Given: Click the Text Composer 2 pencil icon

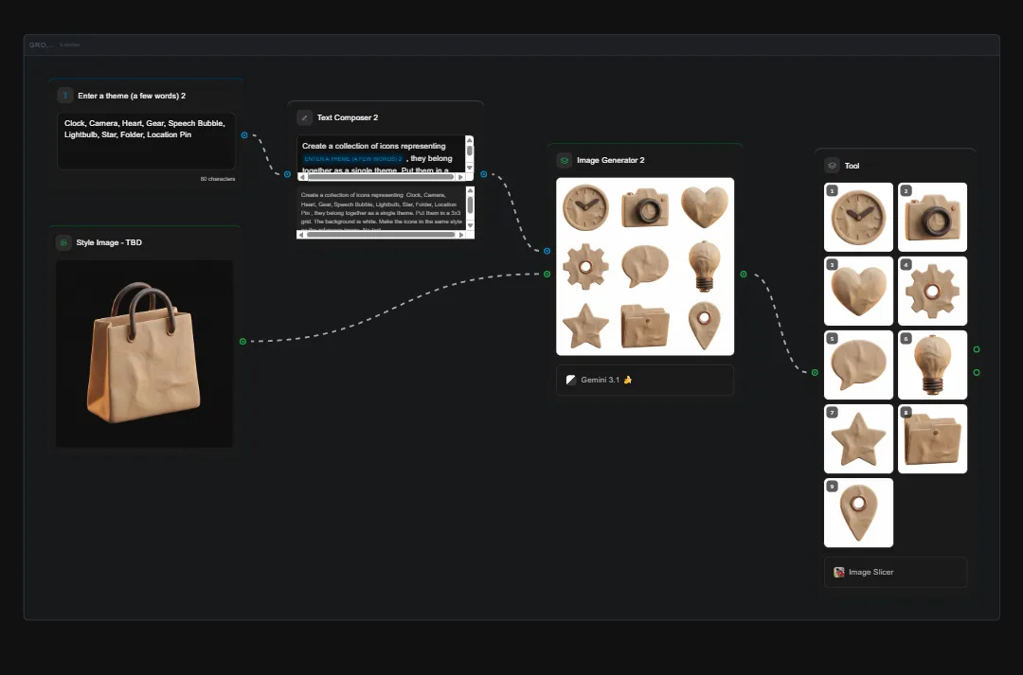Looking at the screenshot, I should (304, 117).
